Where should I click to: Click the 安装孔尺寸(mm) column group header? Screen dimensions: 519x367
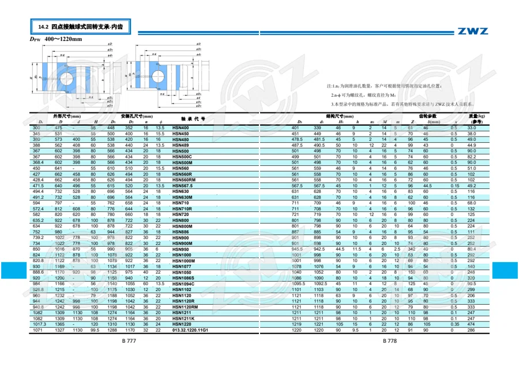point(137,116)
